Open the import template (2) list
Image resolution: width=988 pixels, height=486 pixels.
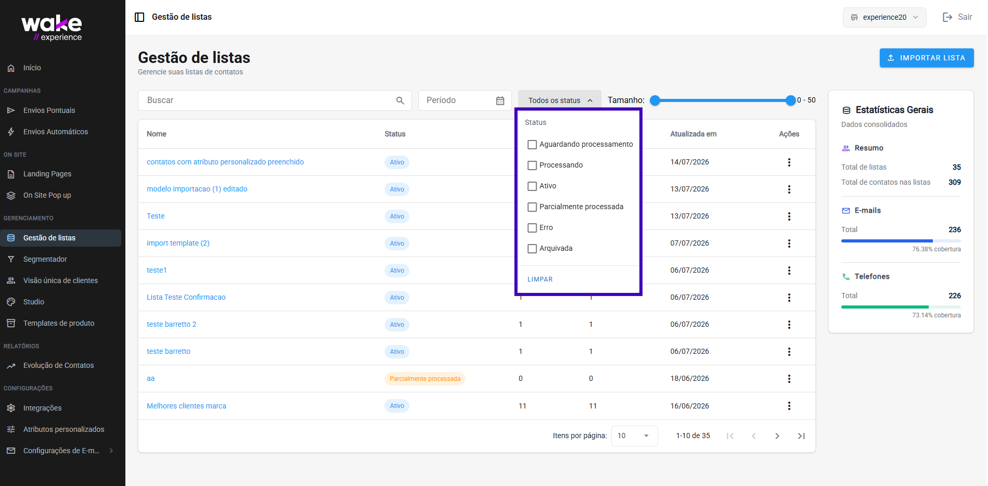coord(178,243)
